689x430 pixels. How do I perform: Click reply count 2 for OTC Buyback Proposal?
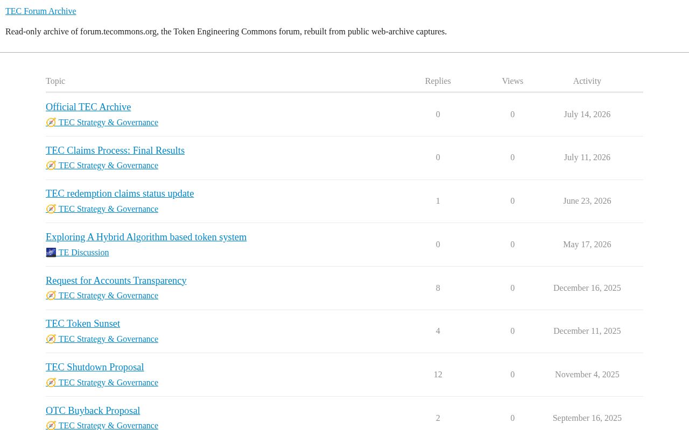[438, 418]
